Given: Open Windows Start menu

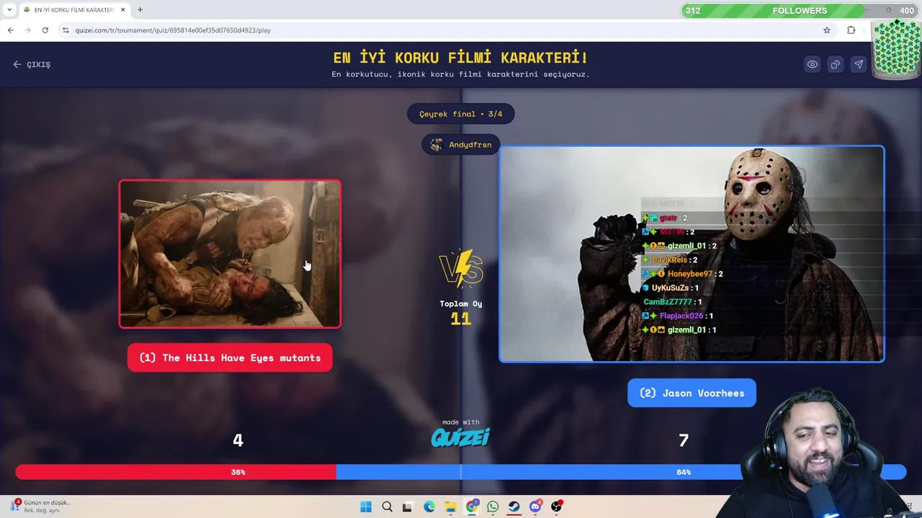Looking at the screenshot, I should coord(366,506).
